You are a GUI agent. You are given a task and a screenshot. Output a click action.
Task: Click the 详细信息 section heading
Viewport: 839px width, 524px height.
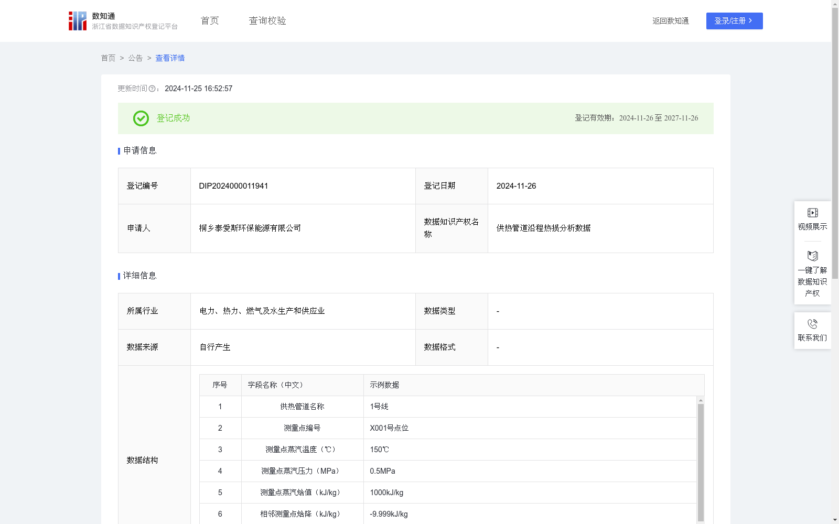(x=140, y=276)
